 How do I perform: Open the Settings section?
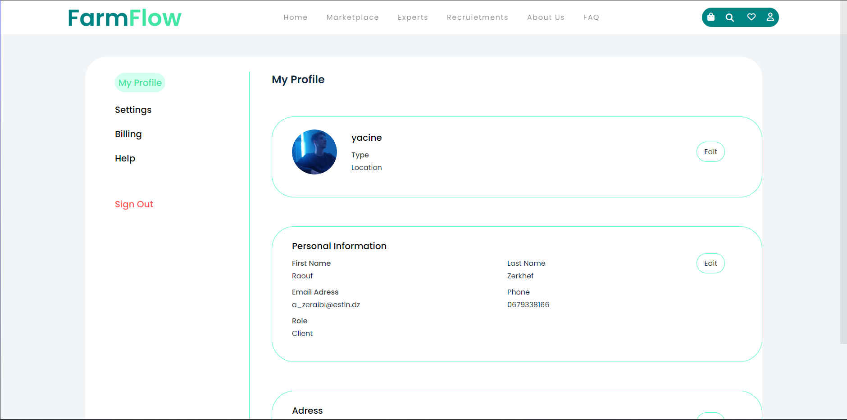(x=133, y=109)
